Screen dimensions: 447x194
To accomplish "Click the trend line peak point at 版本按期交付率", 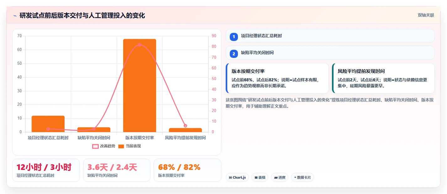I will click(x=139, y=45).
